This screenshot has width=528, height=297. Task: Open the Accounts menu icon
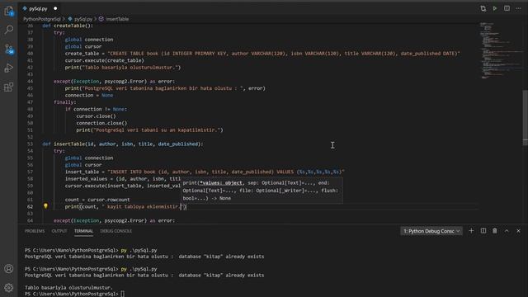click(x=9, y=269)
